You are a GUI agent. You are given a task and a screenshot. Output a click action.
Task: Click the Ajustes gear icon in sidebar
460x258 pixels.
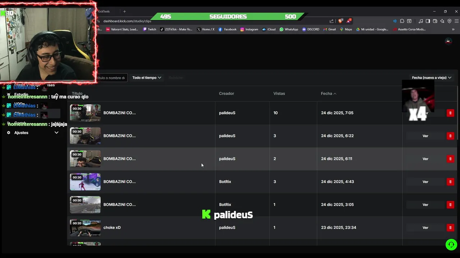(x=9, y=133)
